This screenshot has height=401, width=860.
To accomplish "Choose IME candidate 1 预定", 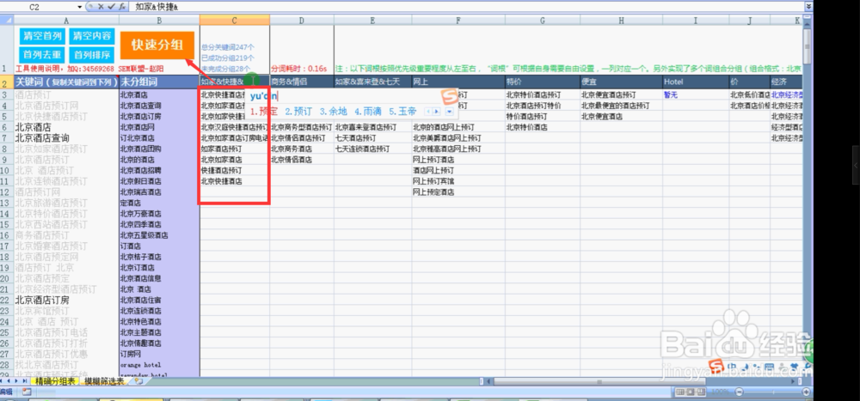I will click(264, 112).
